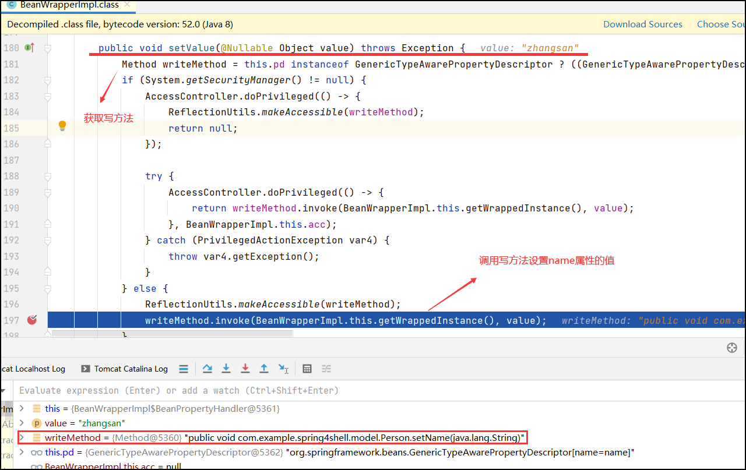The width and height of the screenshot is (746, 470).
Task: Click the red Force Step Into icon
Action: (x=245, y=369)
